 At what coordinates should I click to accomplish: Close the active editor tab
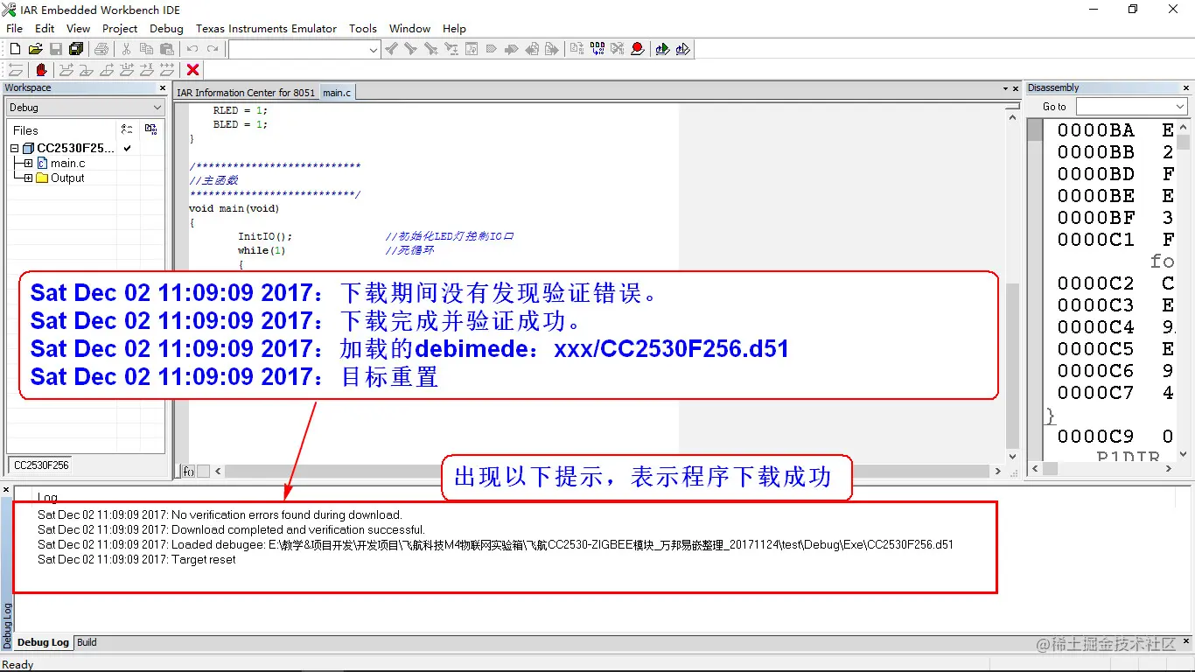(1016, 88)
